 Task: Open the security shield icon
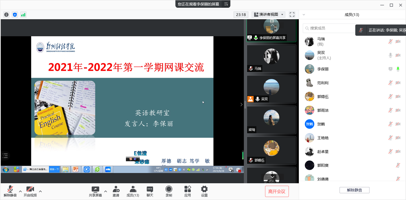15,15
